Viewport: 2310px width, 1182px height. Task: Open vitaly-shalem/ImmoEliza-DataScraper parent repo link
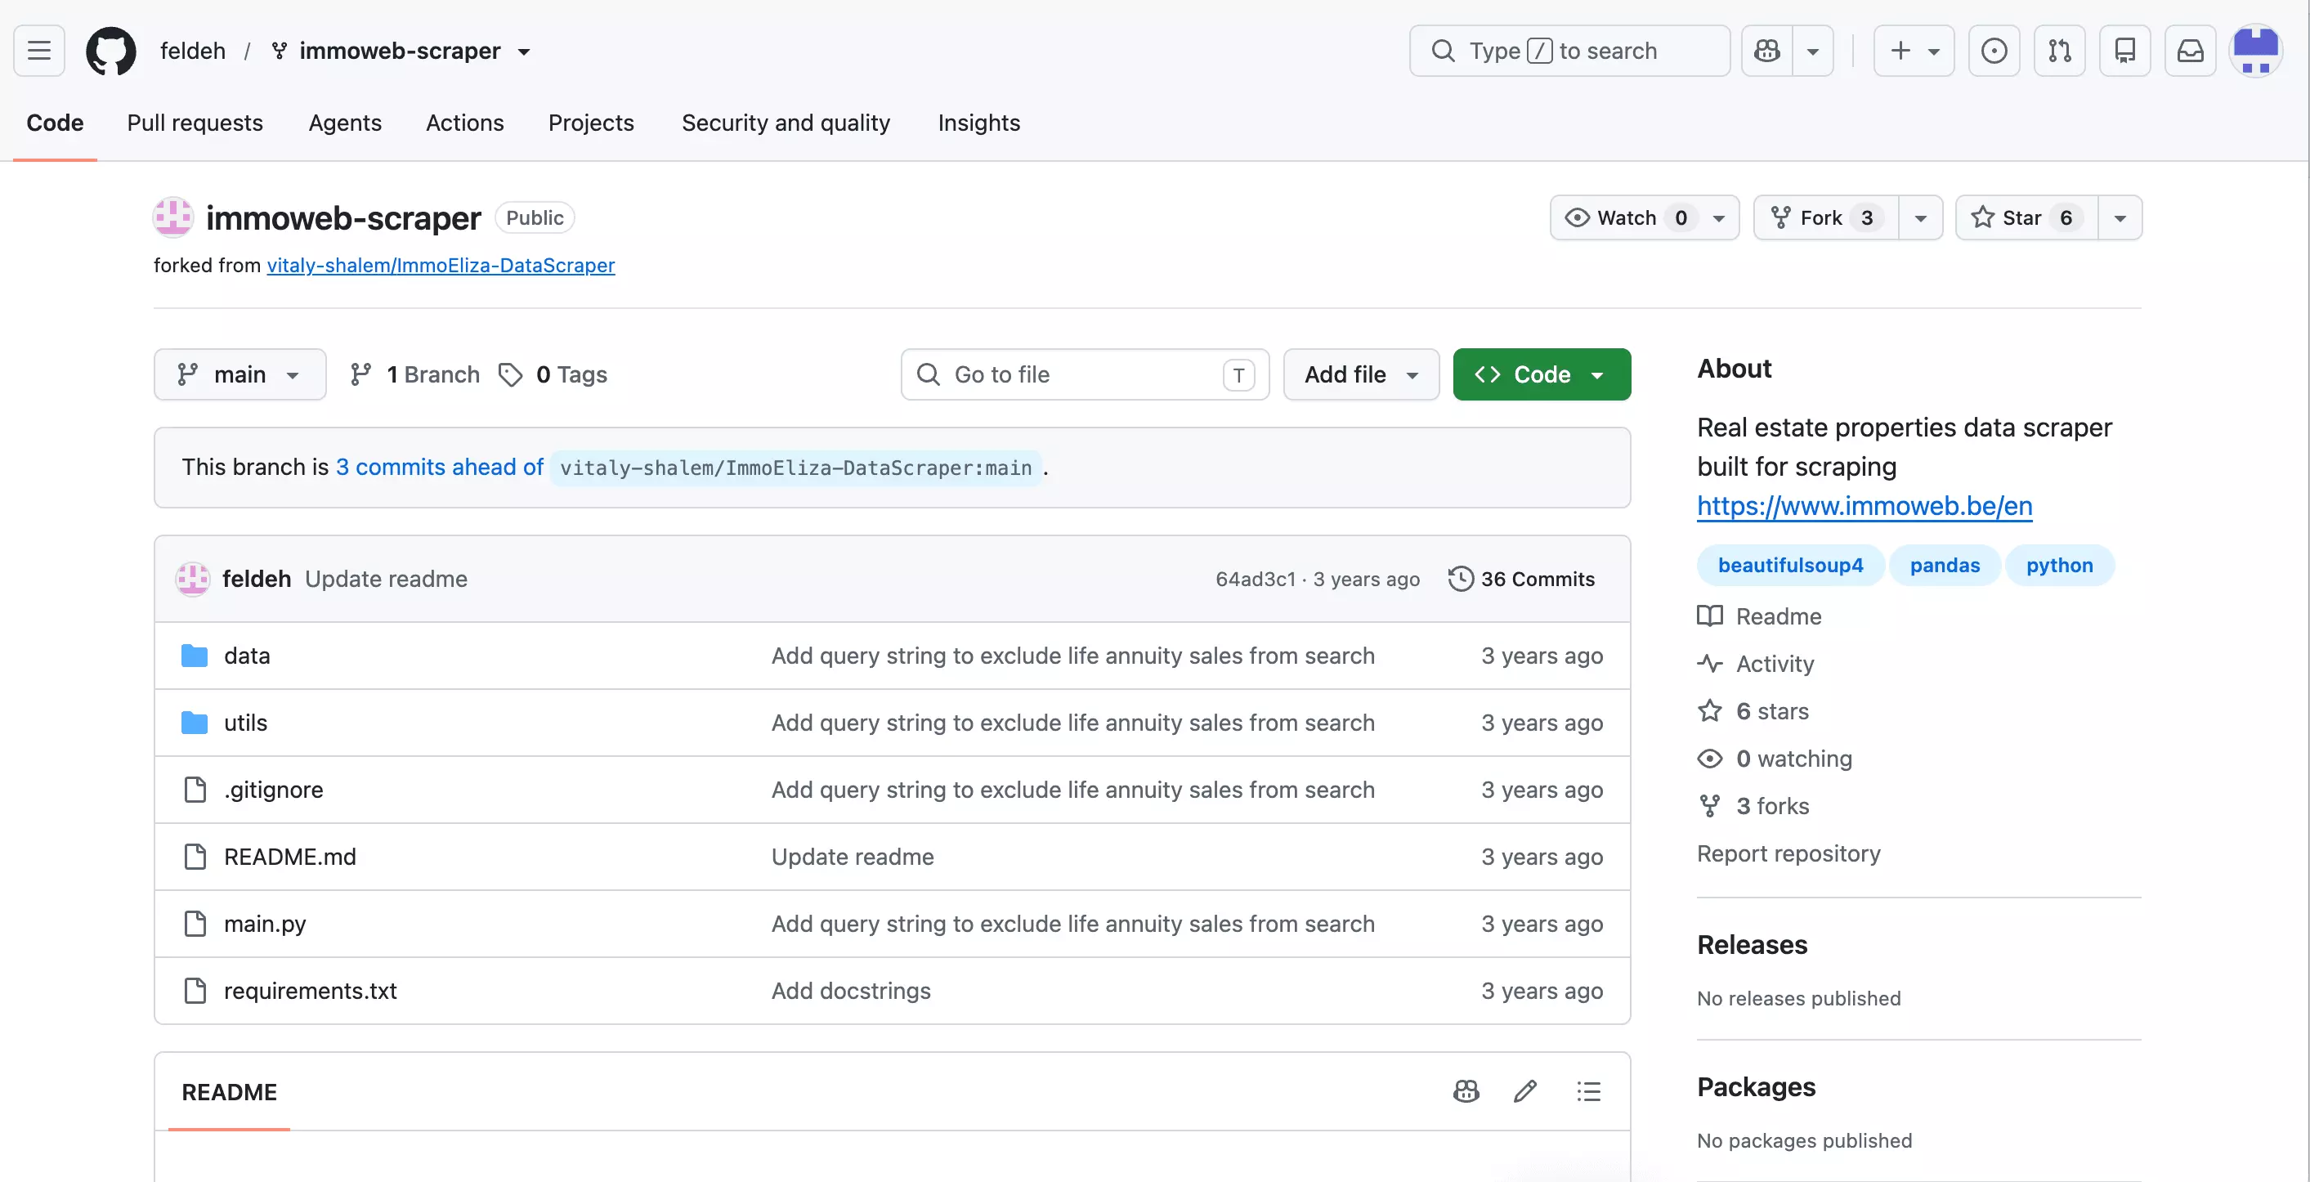tap(441, 266)
